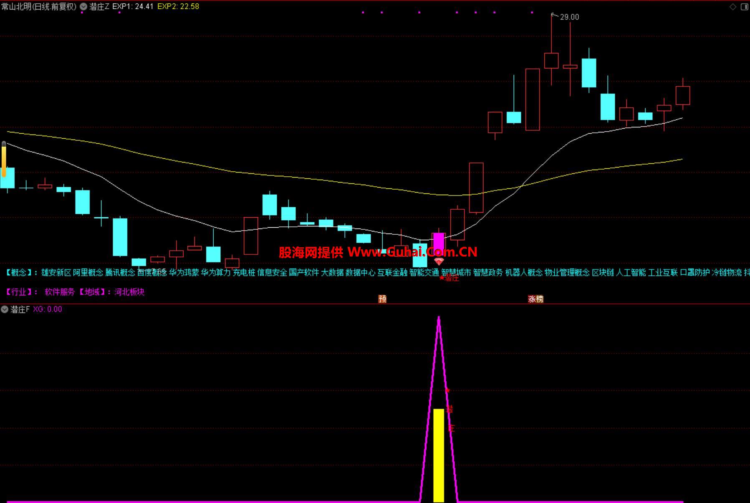Click the 河北板块 region label

pyautogui.click(x=129, y=292)
